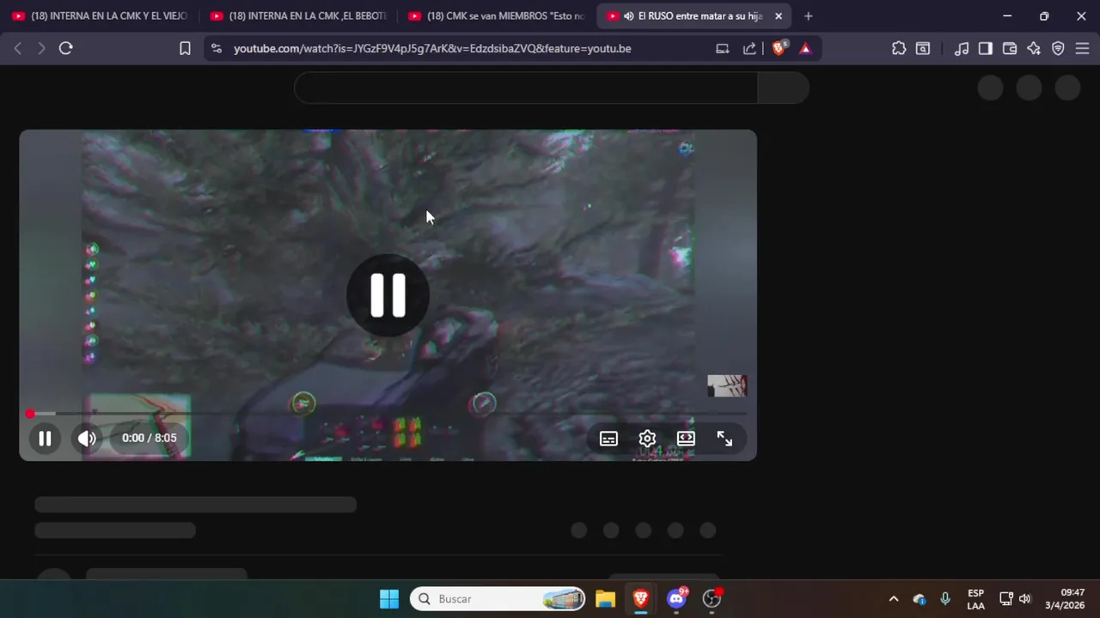The height and width of the screenshot is (618, 1100).
Task: Share this page link
Action: click(x=749, y=48)
